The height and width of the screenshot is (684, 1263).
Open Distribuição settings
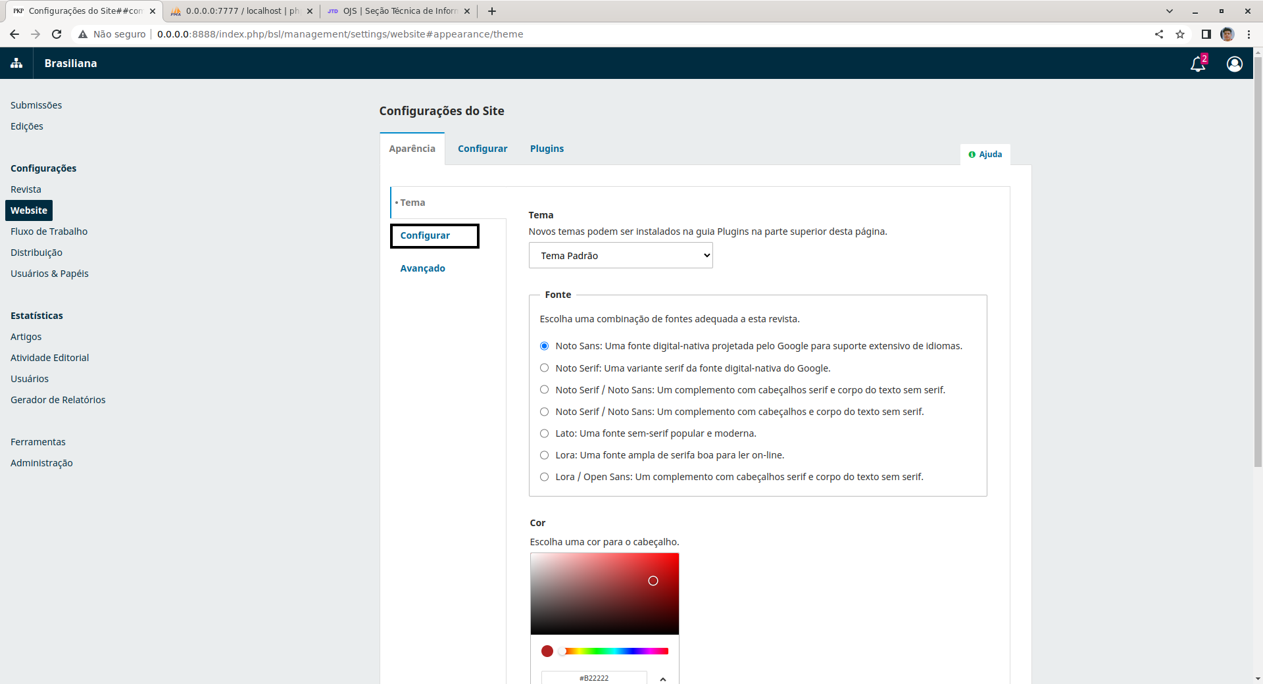[36, 253]
